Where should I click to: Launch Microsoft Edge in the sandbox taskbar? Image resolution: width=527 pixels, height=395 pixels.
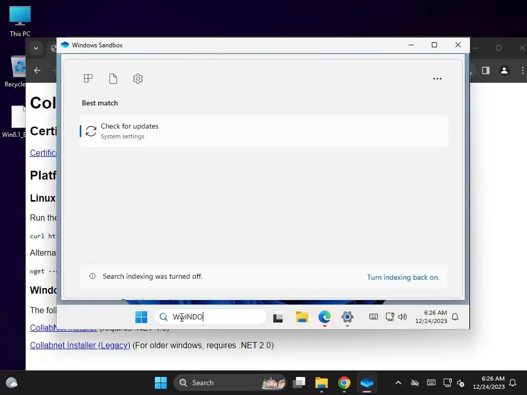(324, 317)
